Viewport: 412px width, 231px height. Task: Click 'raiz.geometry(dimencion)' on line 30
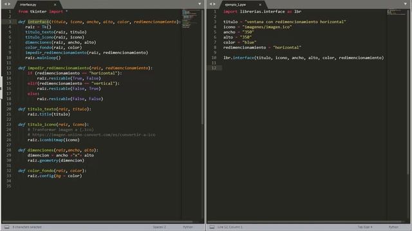coord(56,160)
